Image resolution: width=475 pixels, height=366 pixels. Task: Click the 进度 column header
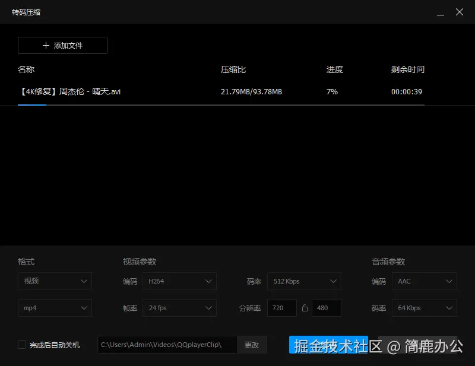335,69
